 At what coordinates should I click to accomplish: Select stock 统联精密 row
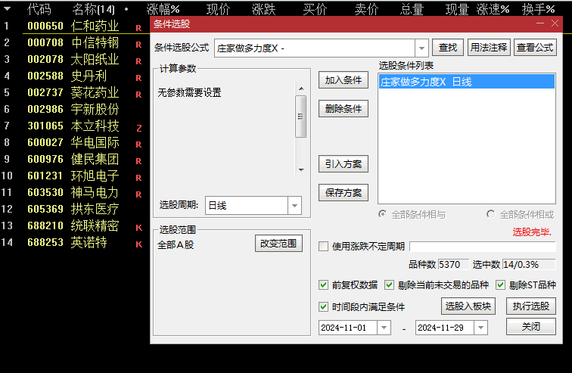point(75,225)
